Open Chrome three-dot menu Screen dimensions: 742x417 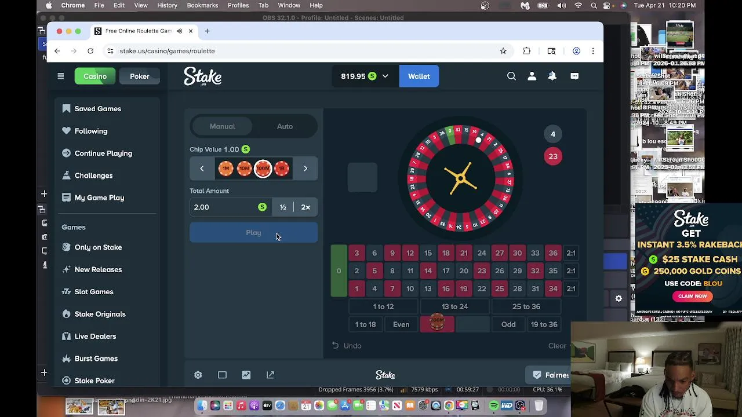[x=593, y=51]
